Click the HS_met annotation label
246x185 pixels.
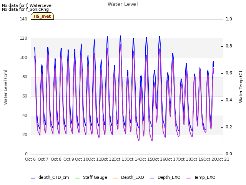(42, 16)
